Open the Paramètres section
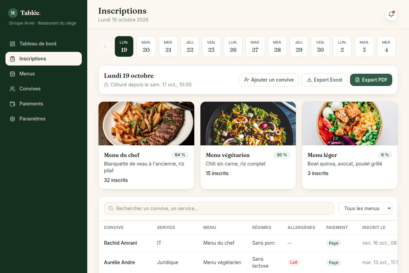This screenshot has height=273, width=409. point(44,119)
